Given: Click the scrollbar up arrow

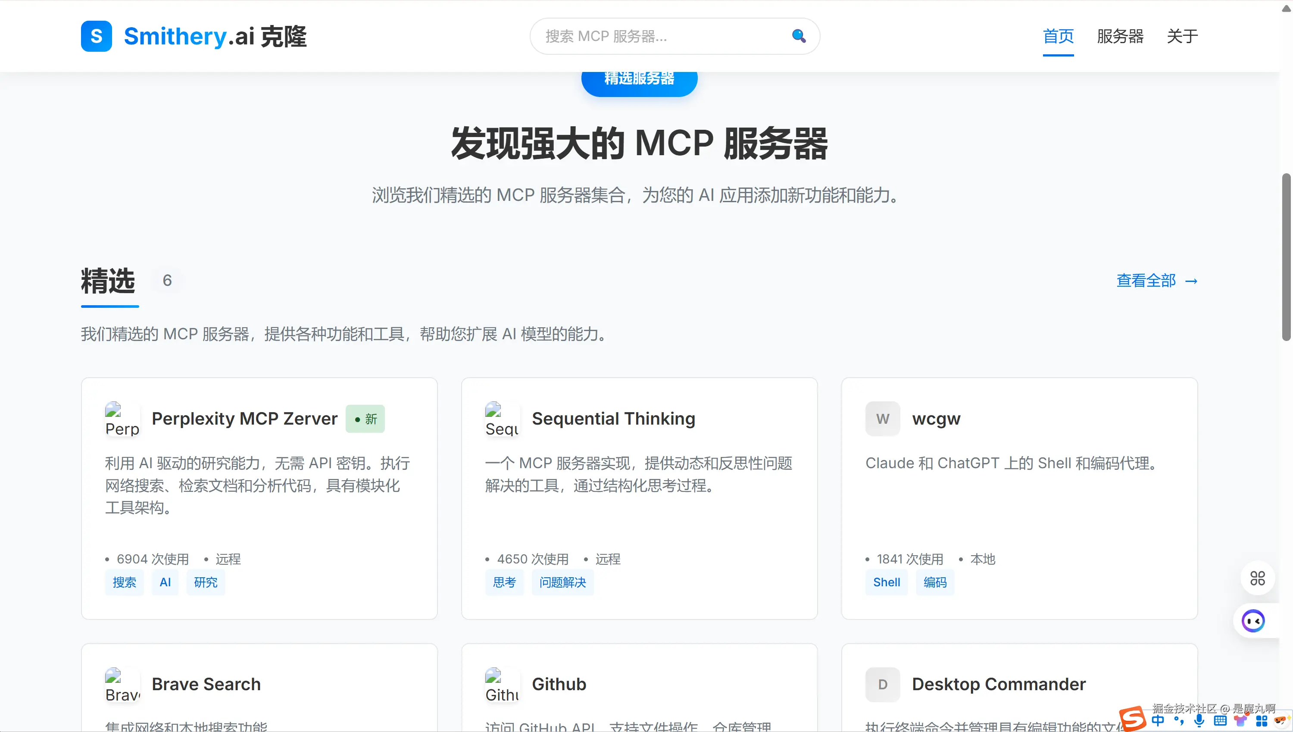Looking at the screenshot, I should click(x=1286, y=8).
